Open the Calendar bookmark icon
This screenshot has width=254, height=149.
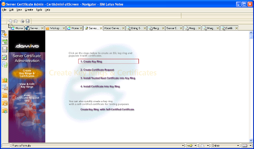pyautogui.click(x=5, y=42)
